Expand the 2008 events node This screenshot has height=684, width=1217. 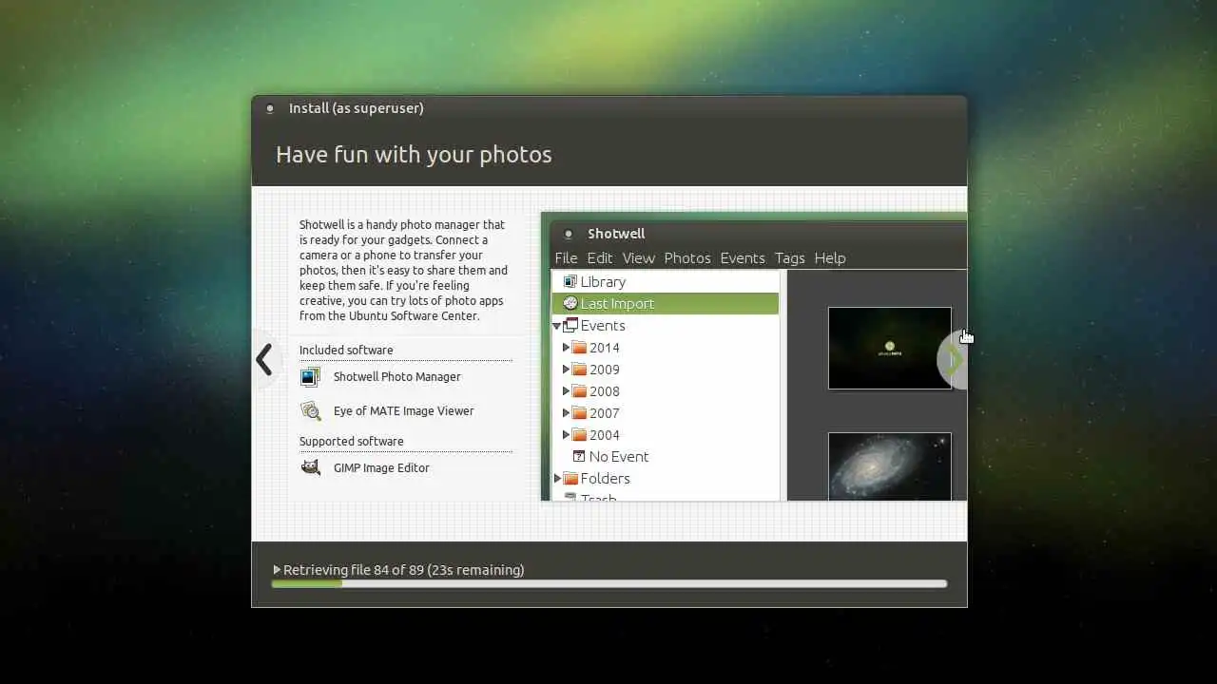point(566,391)
